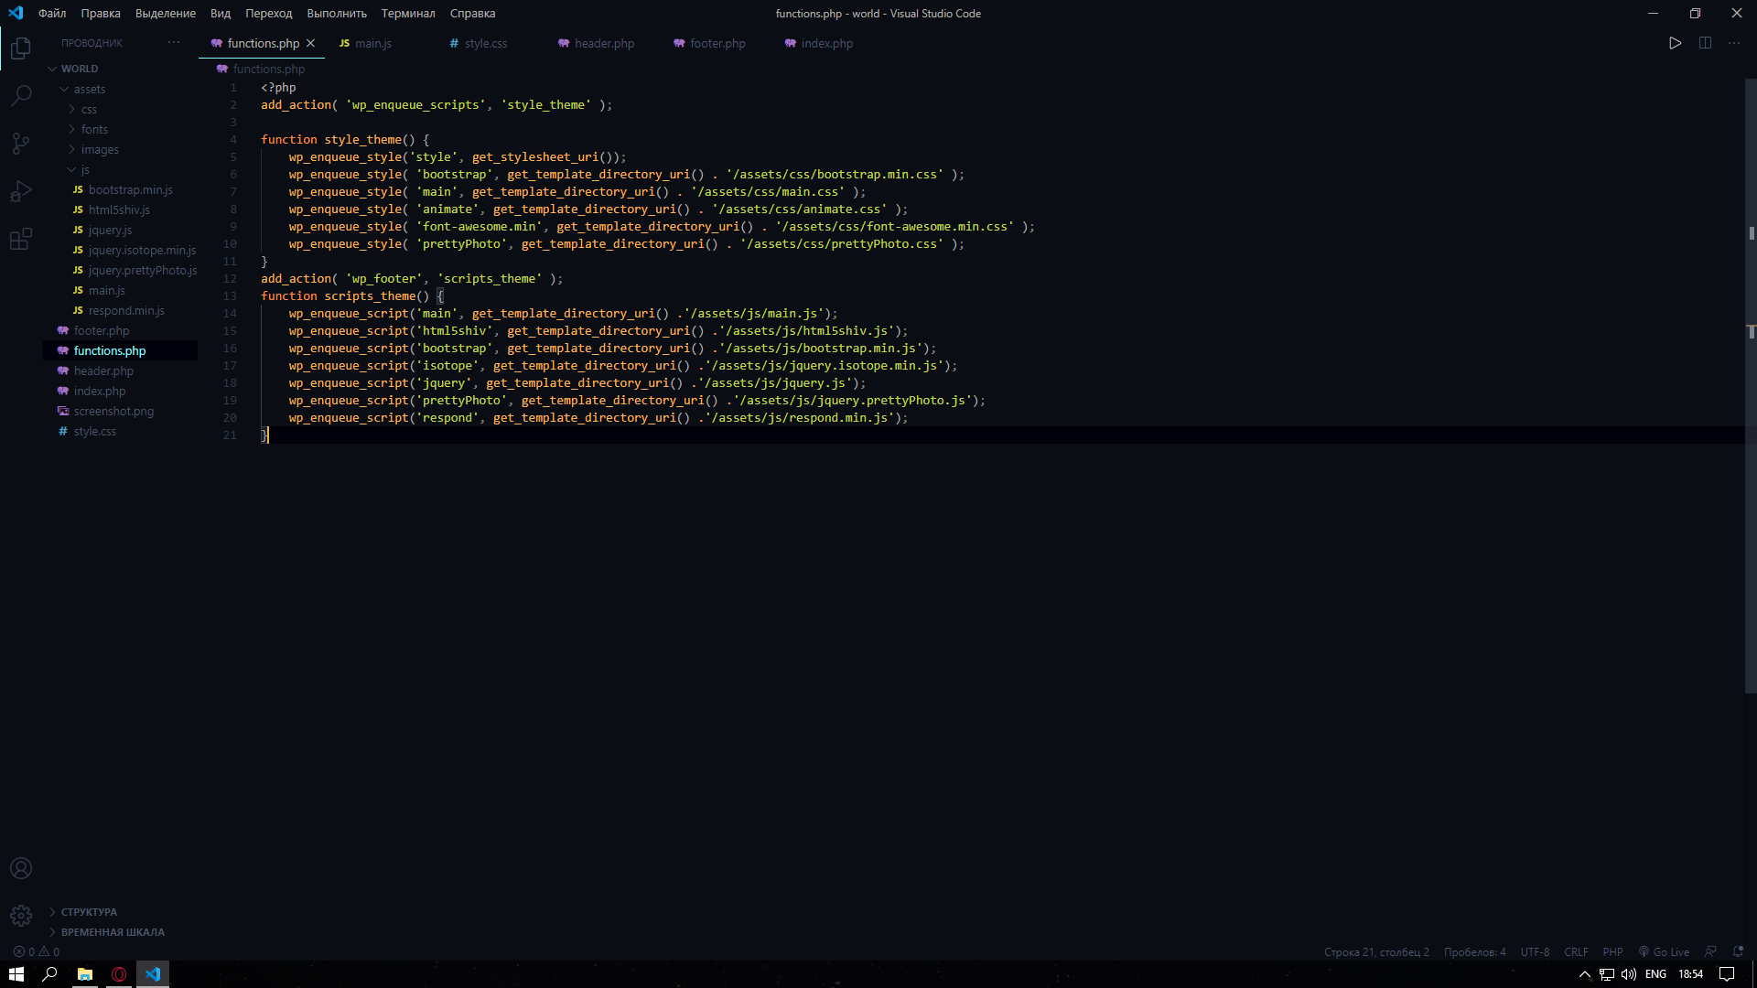Screen dimensions: 1757x988
Task: Open the Выполнить menu
Action: [x=337, y=14]
